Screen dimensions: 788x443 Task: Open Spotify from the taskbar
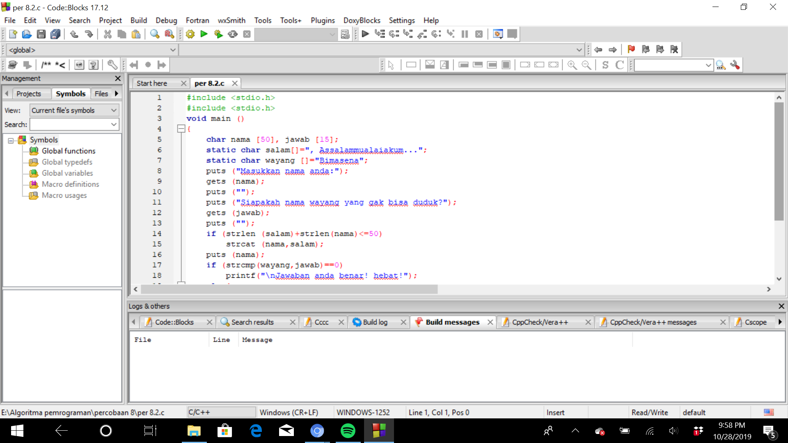pos(348,431)
